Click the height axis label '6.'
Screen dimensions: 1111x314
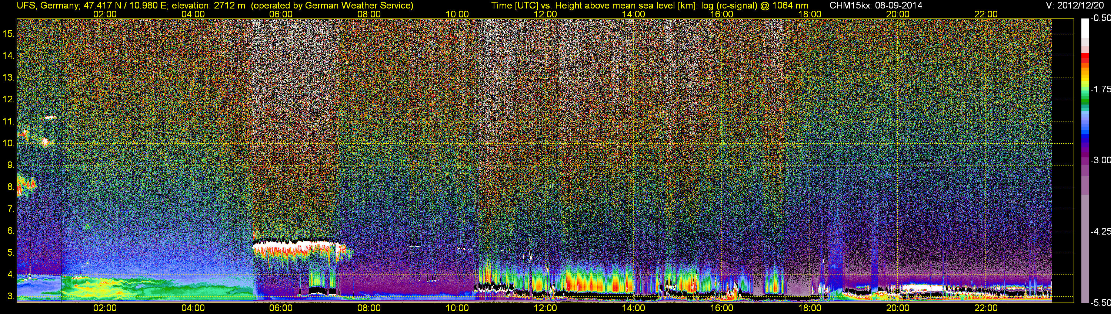coord(11,231)
